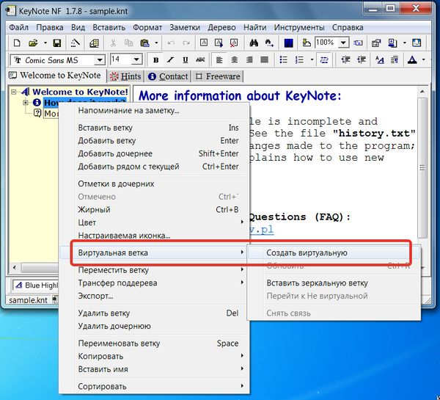Click the binoculars Find icon
The width and height of the screenshot is (440, 400).
click(254, 43)
